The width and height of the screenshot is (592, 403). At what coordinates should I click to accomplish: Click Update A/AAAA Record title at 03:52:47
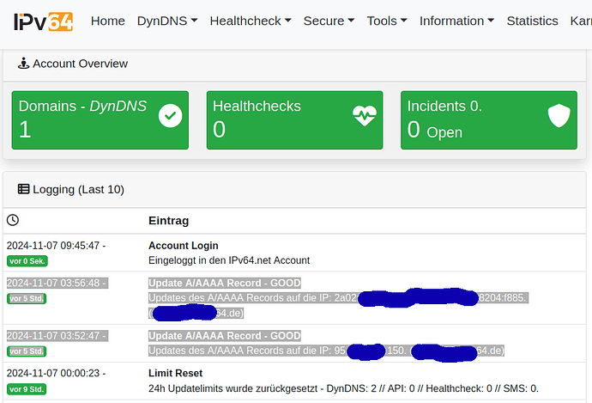coord(225,336)
